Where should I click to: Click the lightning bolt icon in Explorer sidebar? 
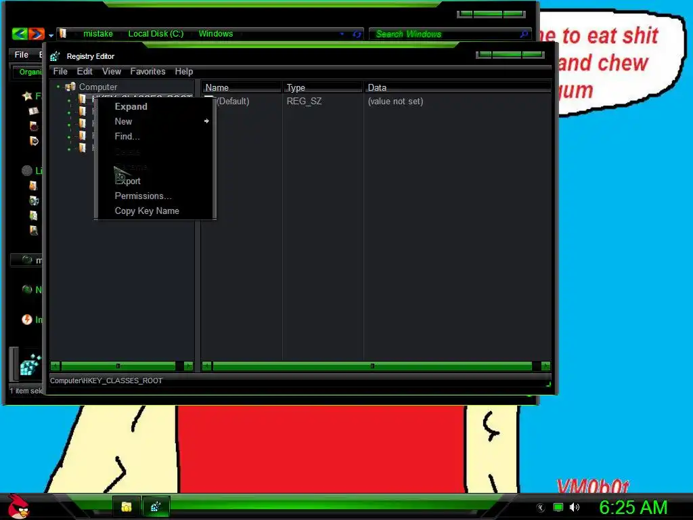[27, 320]
